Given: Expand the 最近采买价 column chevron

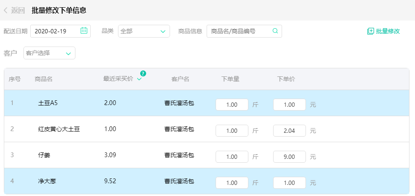Looking at the screenshot, I should point(139,79).
